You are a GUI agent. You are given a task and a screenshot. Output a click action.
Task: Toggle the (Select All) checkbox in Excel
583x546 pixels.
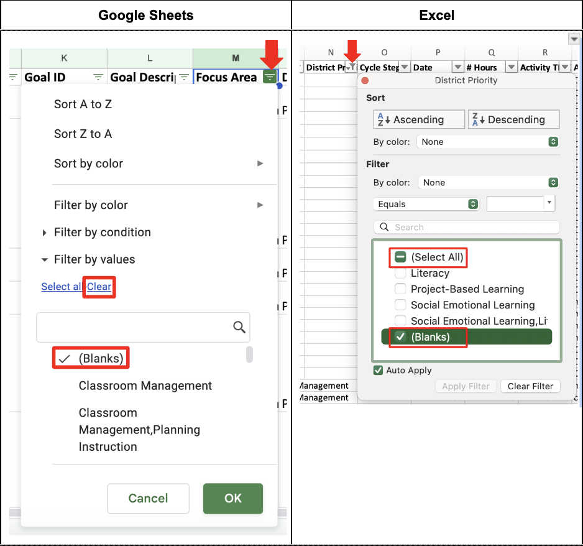tap(400, 257)
